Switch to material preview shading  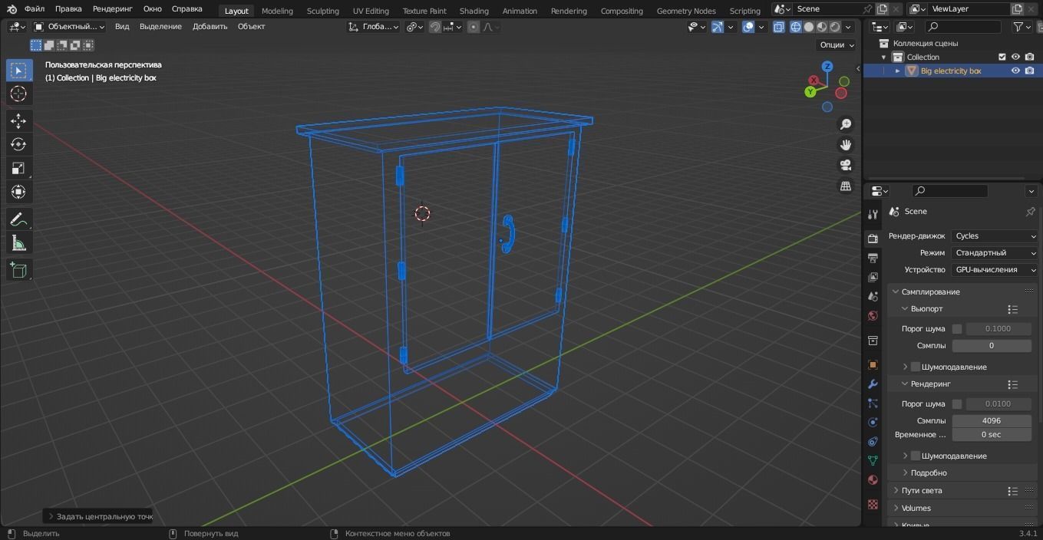822,27
